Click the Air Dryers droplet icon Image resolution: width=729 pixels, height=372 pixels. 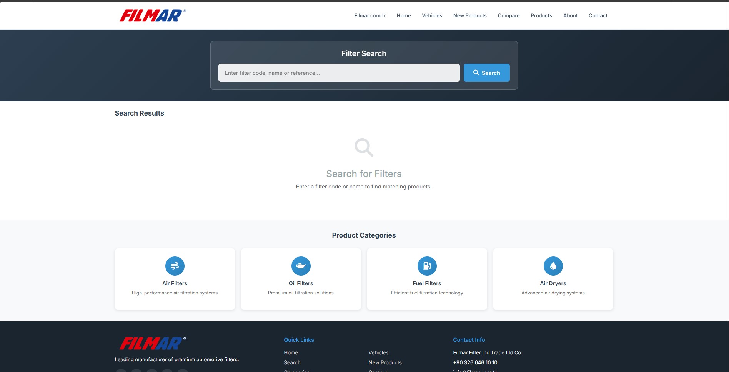[553, 266]
